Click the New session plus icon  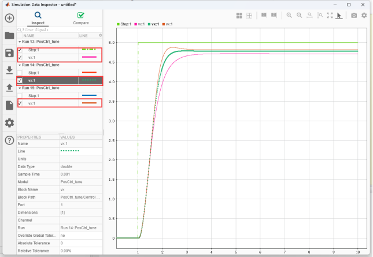tap(9, 18)
